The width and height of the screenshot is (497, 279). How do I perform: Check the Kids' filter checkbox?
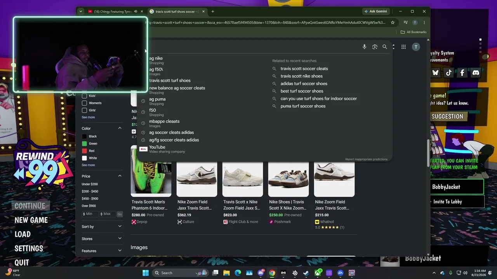tap(84, 96)
